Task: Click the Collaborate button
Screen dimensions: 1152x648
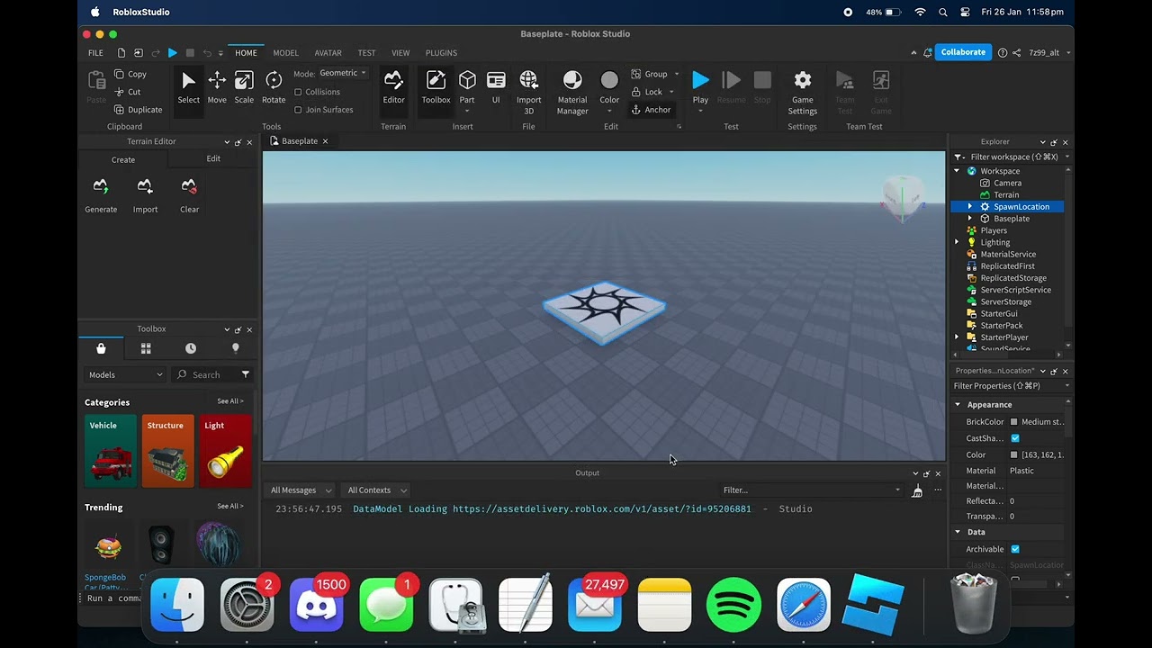Action: tap(962, 52)
